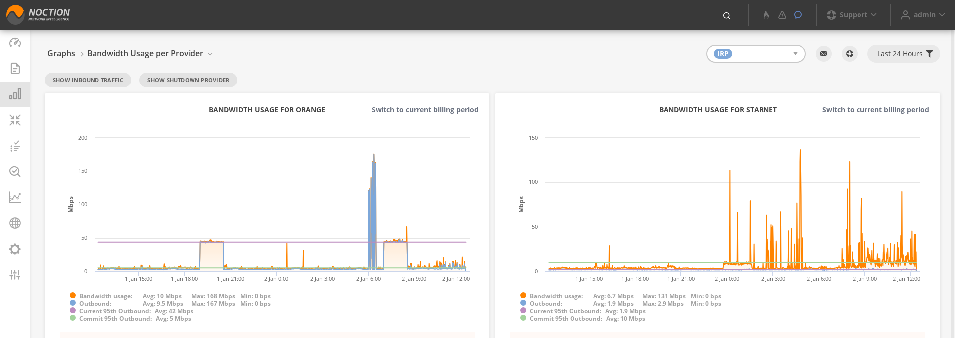Viewport: 955px width, 338px height.
Task: Open the blue chat bubble icon in header
Action: pyautogui.click(x=798, y=15)
